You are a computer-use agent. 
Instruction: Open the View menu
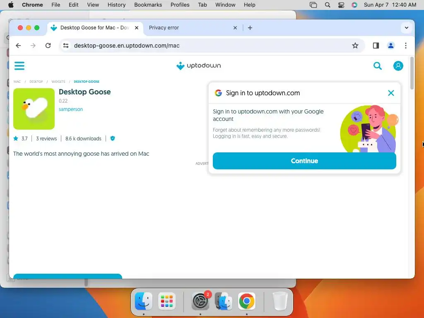click(93, 5)
